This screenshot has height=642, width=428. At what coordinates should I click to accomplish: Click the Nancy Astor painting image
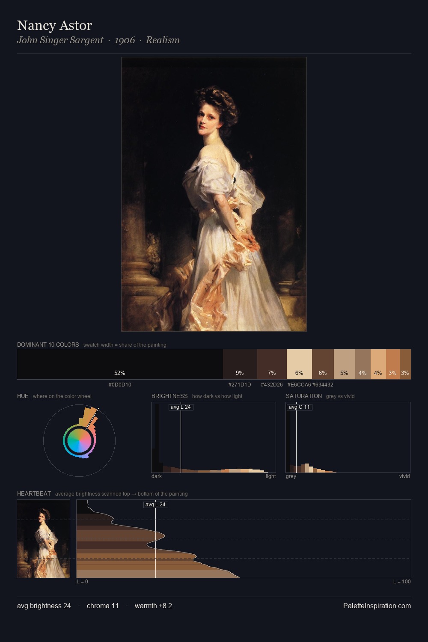214,194
